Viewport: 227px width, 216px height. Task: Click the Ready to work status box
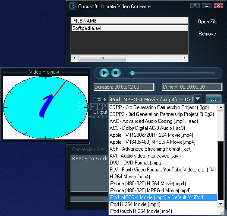coord(89,173)
